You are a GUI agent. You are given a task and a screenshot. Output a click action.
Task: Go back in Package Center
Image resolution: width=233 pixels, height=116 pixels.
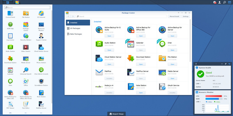pos(68,16)
